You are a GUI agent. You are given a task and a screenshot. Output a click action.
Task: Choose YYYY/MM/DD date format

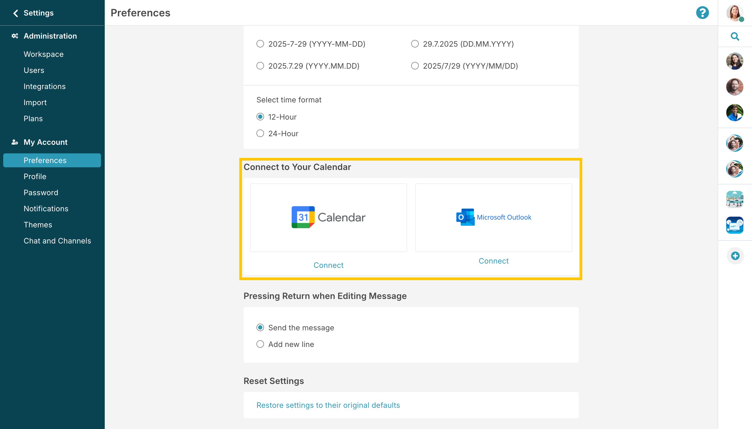pos(415,66)
